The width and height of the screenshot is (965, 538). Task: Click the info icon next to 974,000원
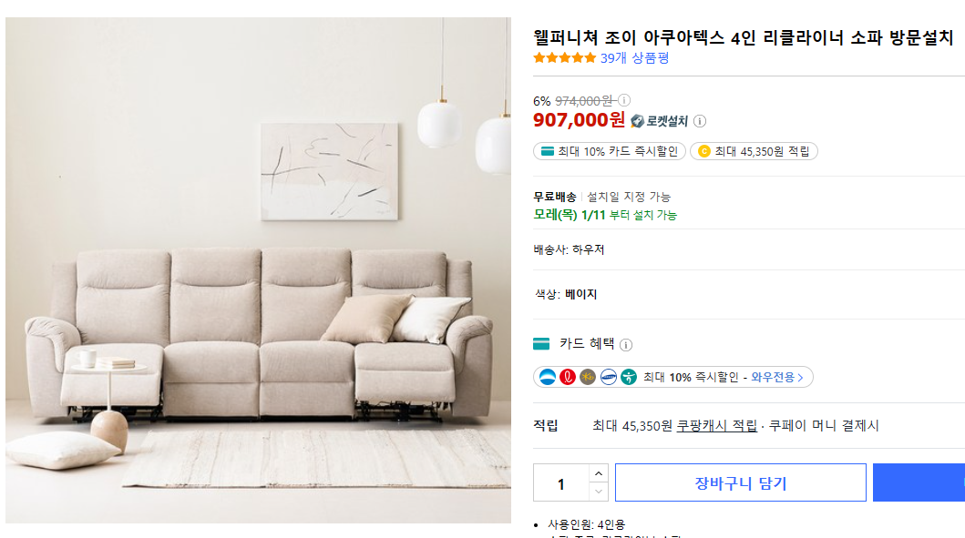pyautogui.click(x=624, y=100)
